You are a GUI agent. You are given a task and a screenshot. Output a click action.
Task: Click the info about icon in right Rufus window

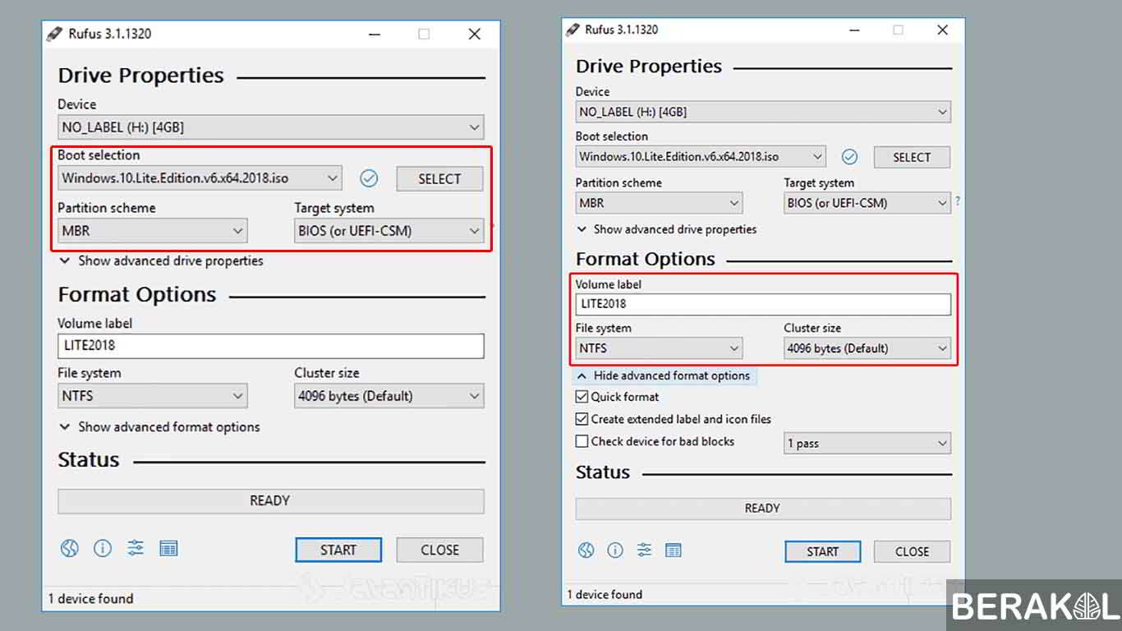(615, 550)
